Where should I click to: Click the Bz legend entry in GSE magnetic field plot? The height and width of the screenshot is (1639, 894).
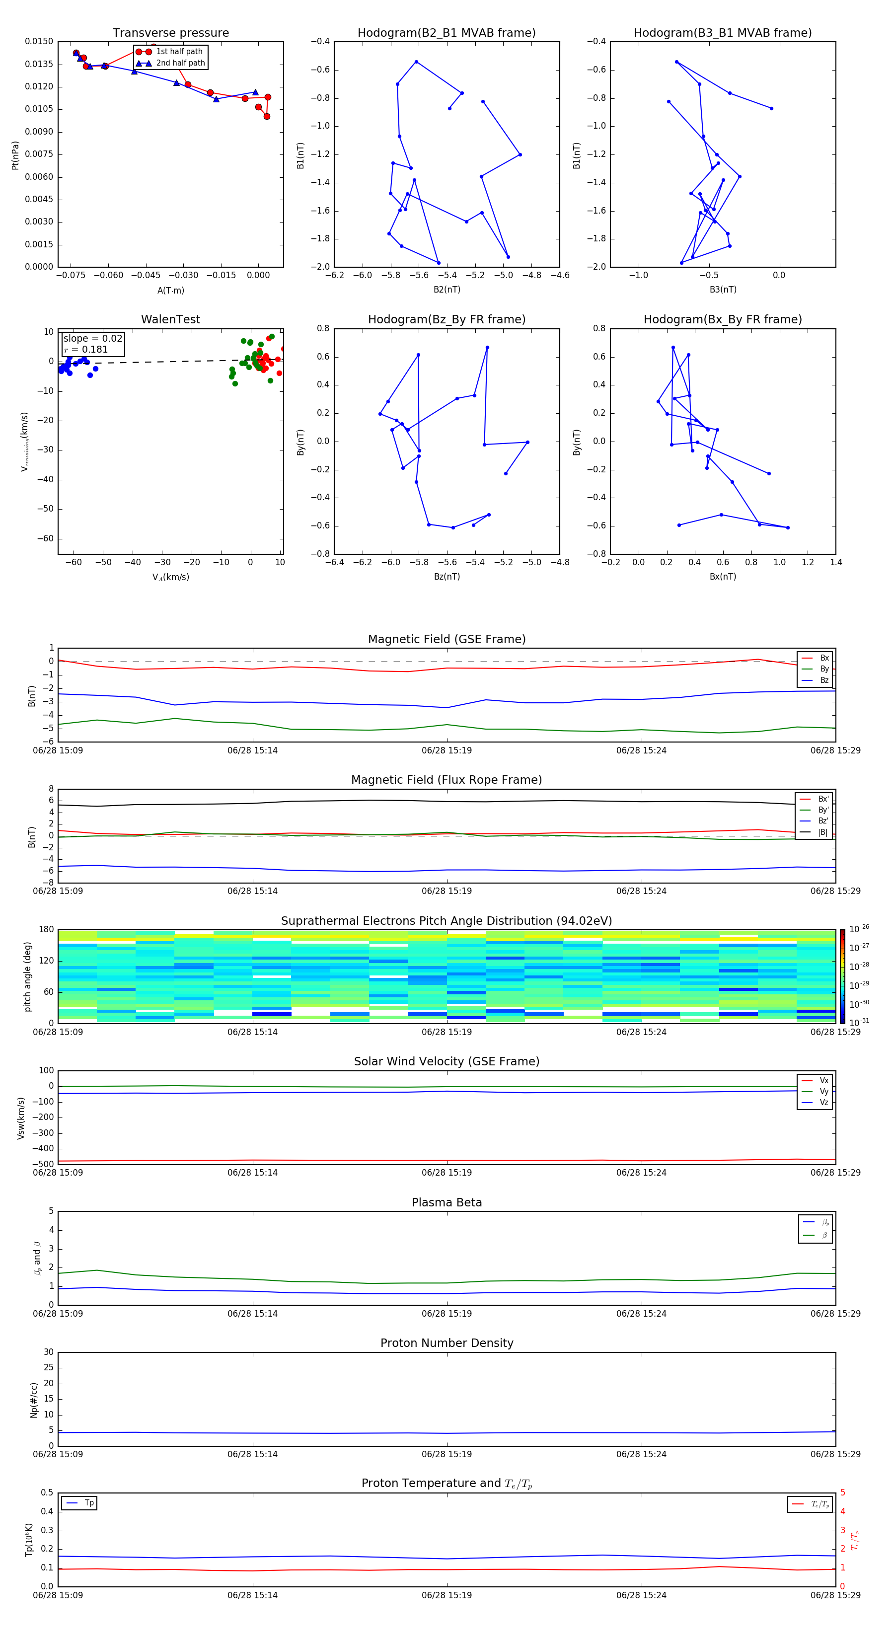815,680
